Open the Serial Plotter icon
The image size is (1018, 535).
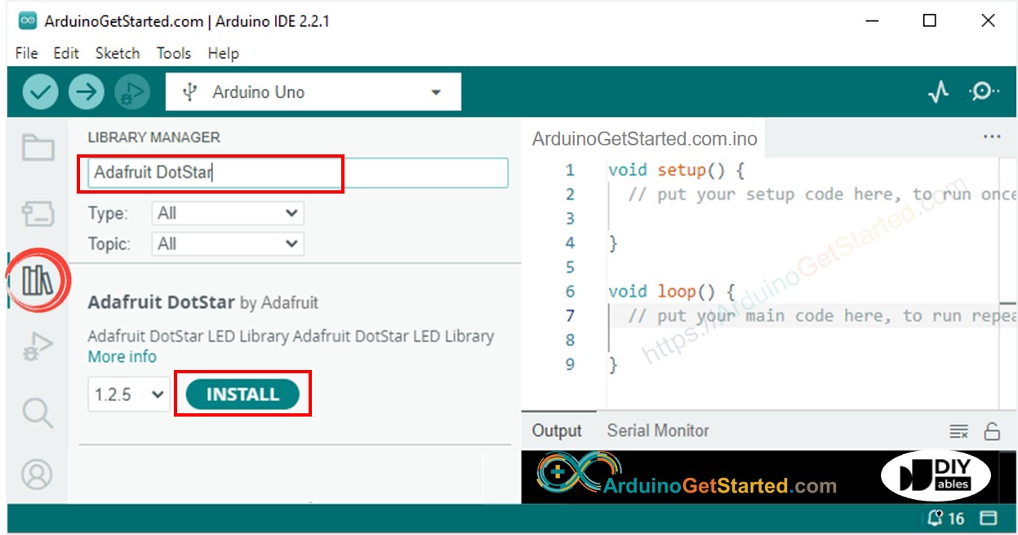click(x=939, y=92)
